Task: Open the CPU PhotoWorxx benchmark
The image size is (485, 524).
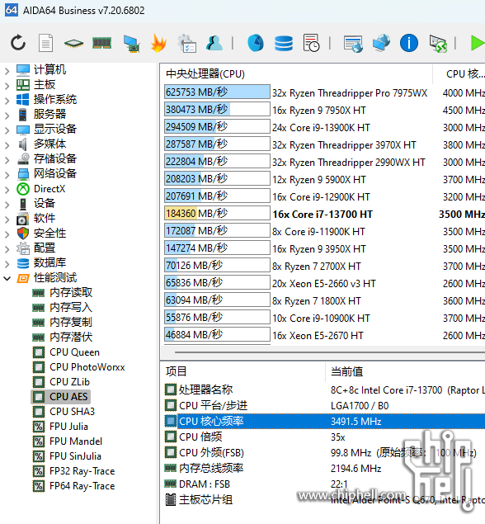Action: 87,367
